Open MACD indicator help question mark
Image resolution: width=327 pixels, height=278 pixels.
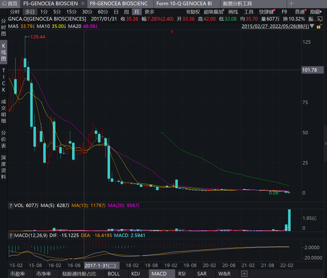point(11,235)
